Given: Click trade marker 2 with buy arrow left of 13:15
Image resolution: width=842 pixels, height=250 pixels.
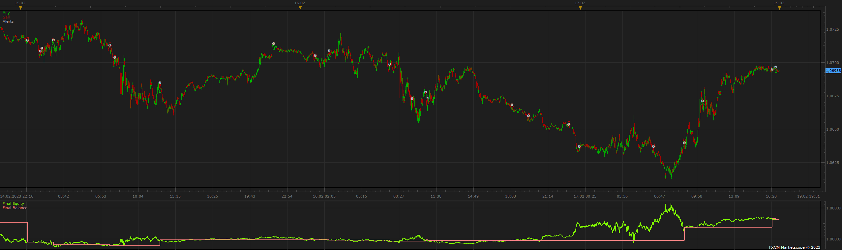Looking at the screenshot, I should (x=160, y=83).
